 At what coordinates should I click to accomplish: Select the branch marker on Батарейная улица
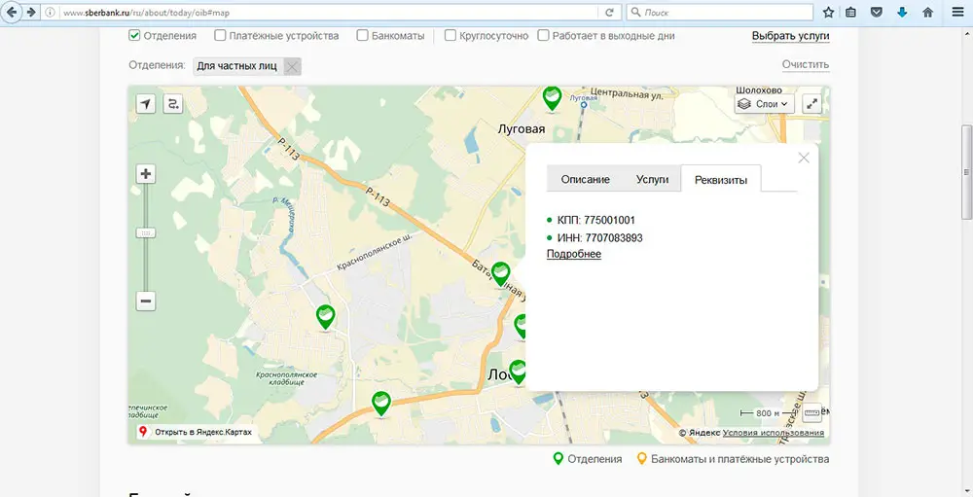coord(501,275)
